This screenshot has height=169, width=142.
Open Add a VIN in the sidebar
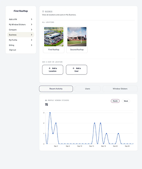click(x=21, y=19)
